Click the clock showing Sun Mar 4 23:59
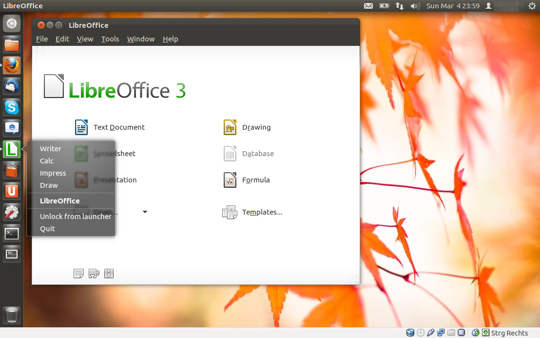 pos(453,6)
